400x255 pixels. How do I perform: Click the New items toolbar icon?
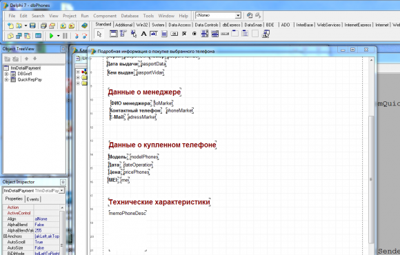(x=10, y=25)
